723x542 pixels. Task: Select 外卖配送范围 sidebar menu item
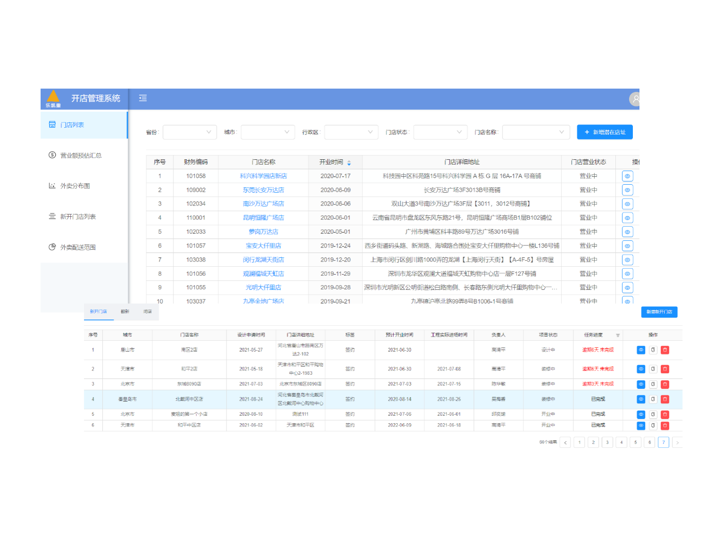tap(78, 247)
